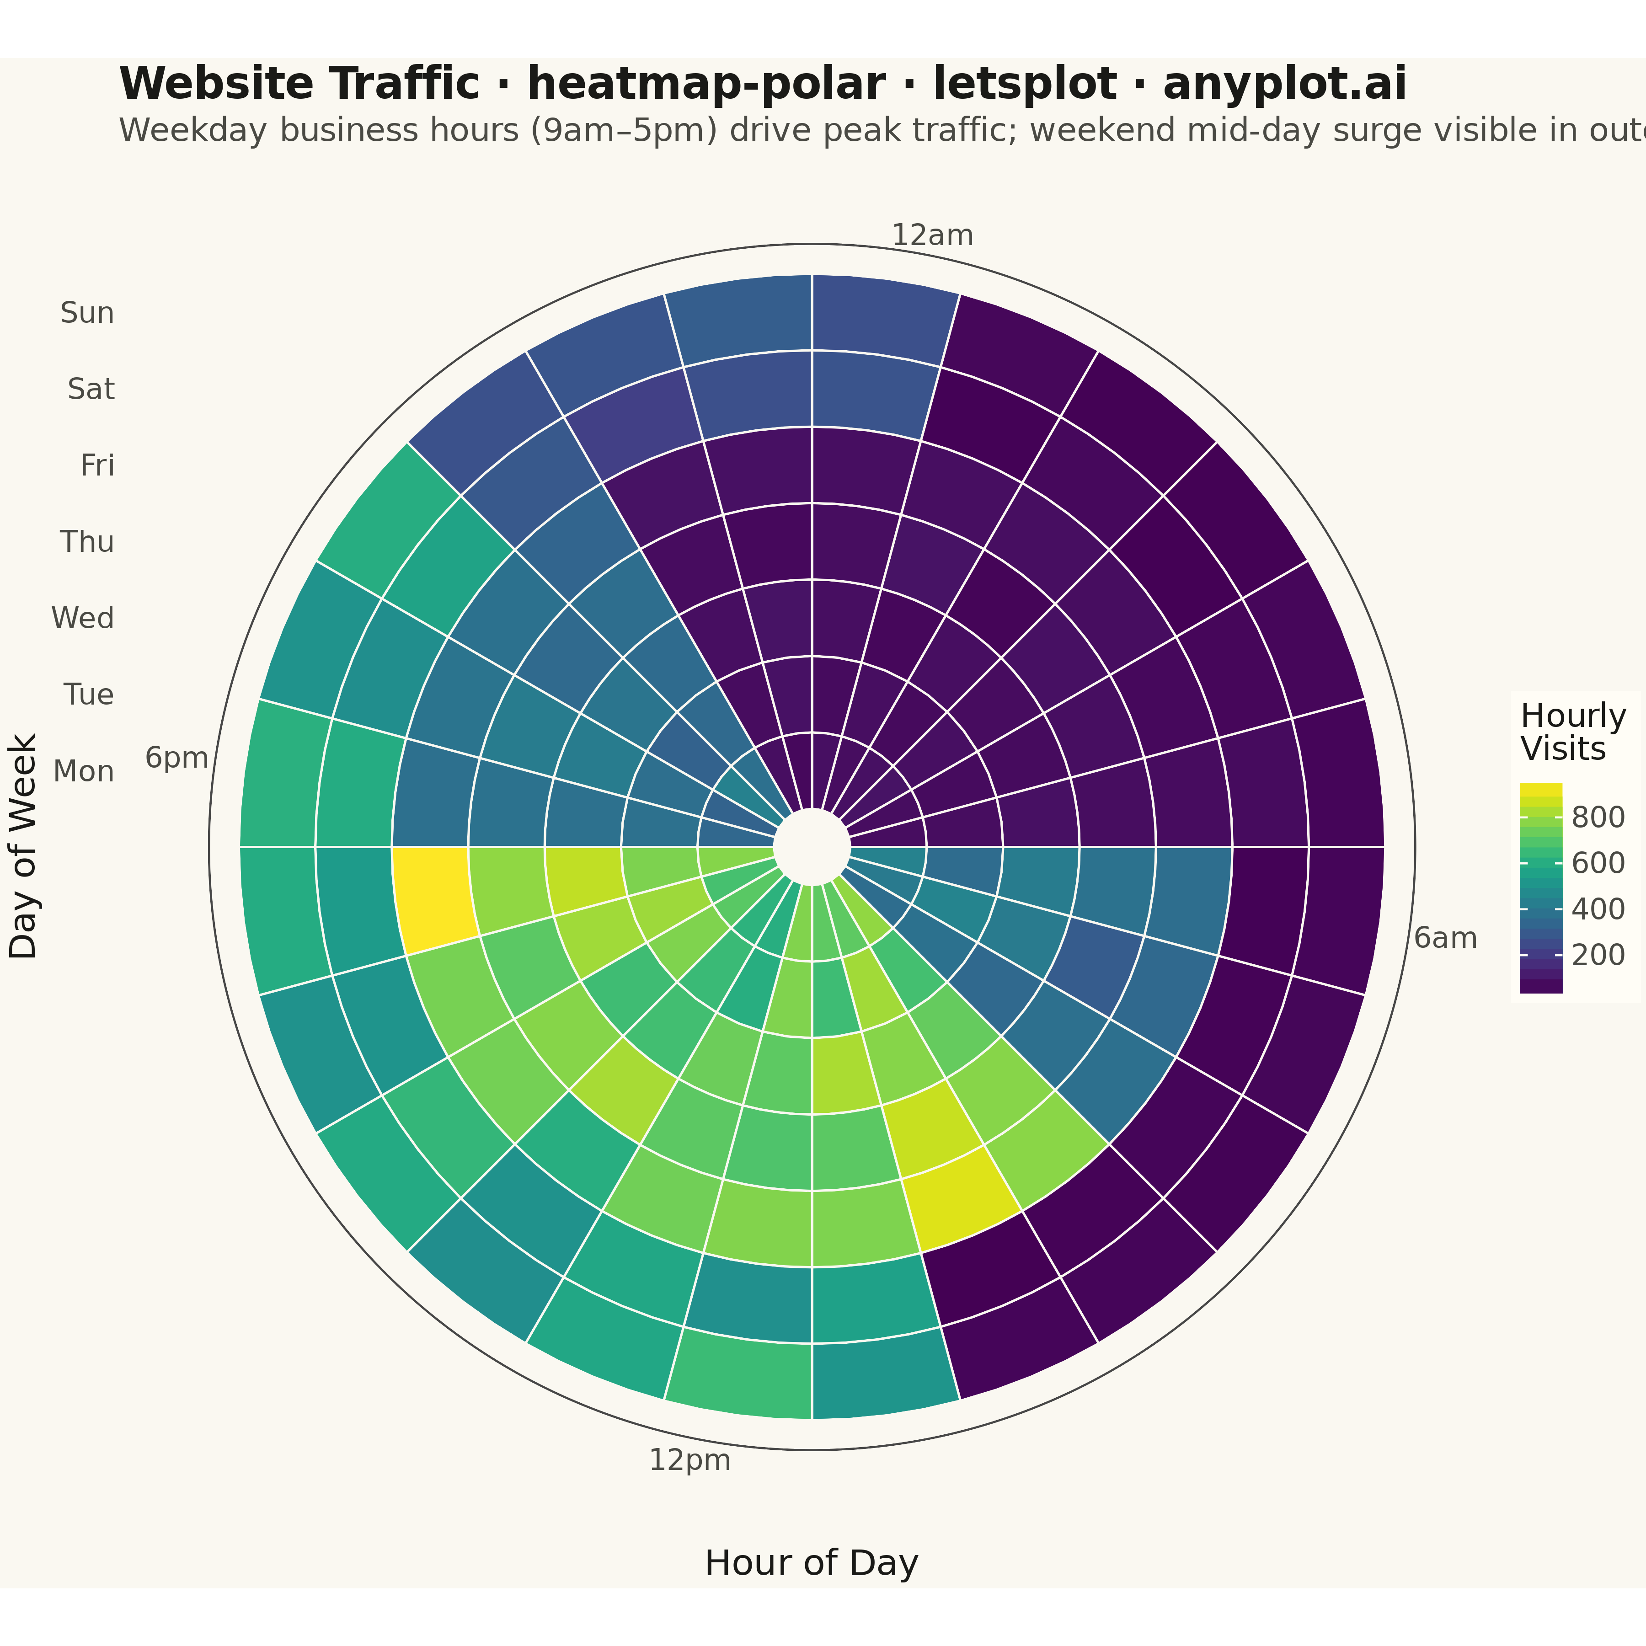Click the Sun day label

pos(88,314)
